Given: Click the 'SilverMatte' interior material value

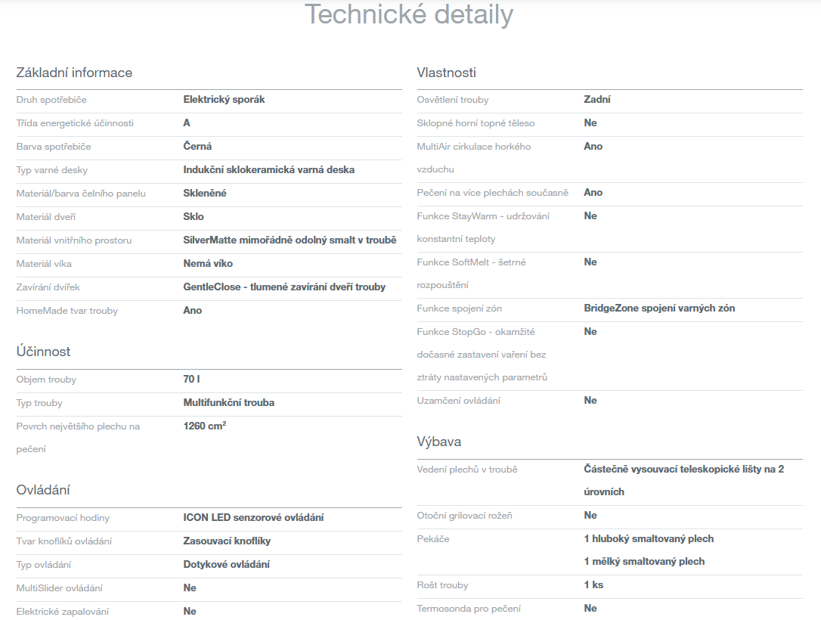Looking at the screenshot, I should (290, 240).
